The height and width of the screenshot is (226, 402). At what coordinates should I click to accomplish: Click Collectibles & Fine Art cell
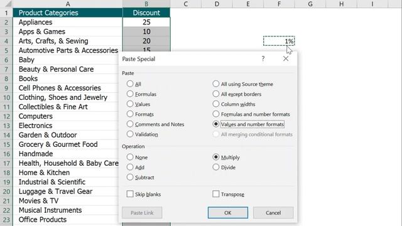coord(66,107)
